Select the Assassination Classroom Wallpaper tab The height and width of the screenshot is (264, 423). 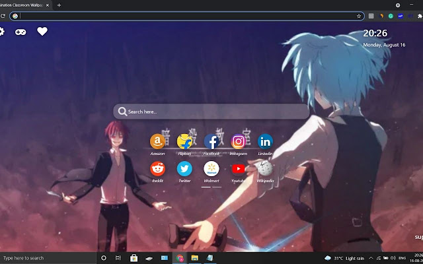click(x=26, y=5)
